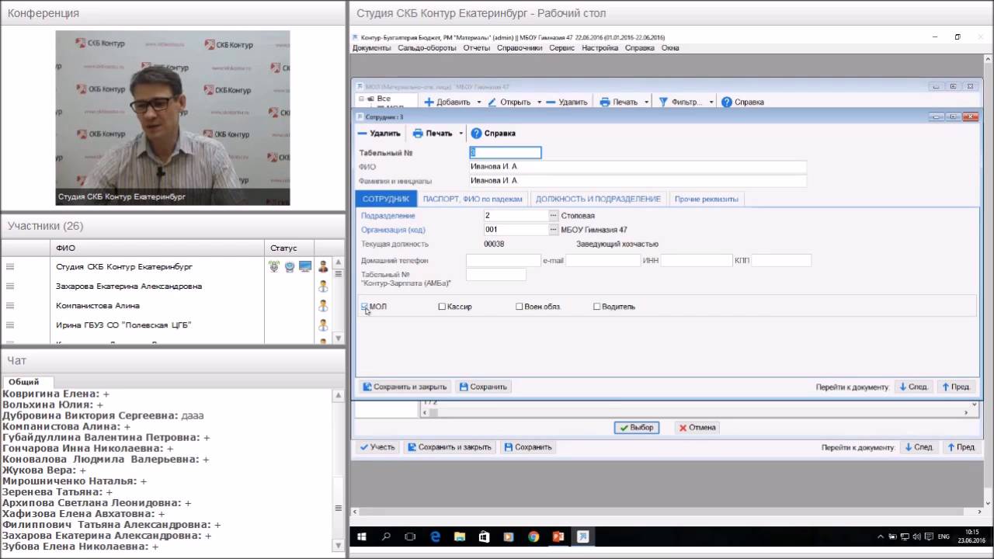Open the Сотрудник Печать dropdown arrow
This screenshot has height=559, width=994.
(x=461, y=133)
